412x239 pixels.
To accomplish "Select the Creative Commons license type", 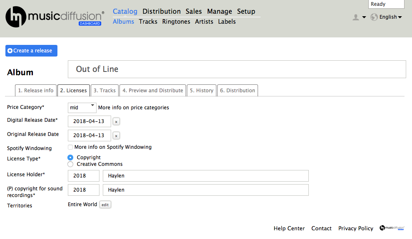I will coord(70,164).
